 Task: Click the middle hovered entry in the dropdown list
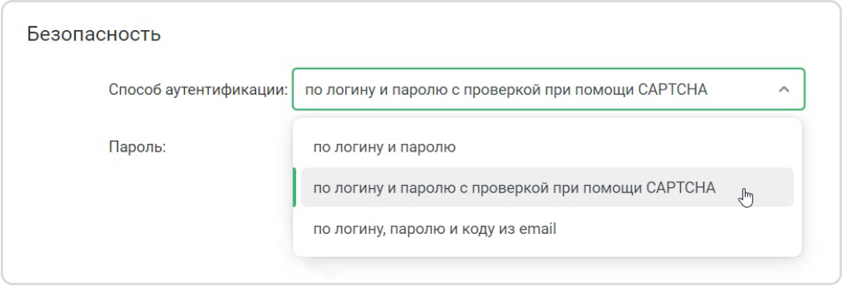click(547, 187)
